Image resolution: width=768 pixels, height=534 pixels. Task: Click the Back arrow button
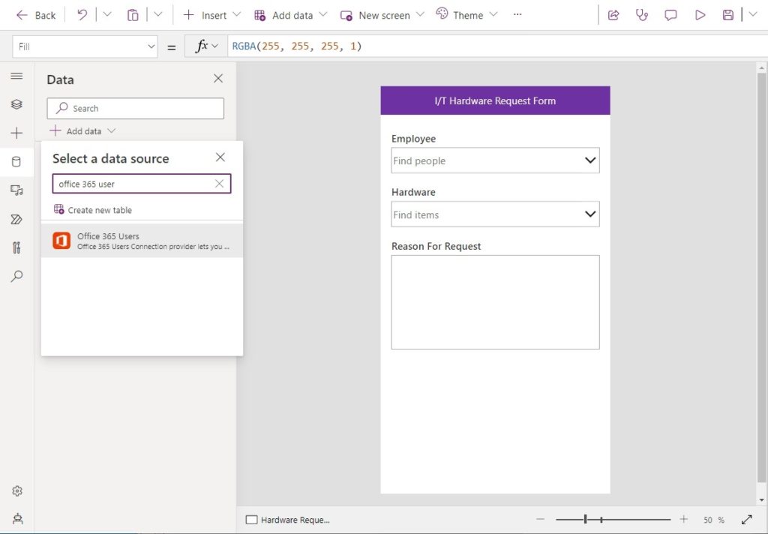pos(36,15)
